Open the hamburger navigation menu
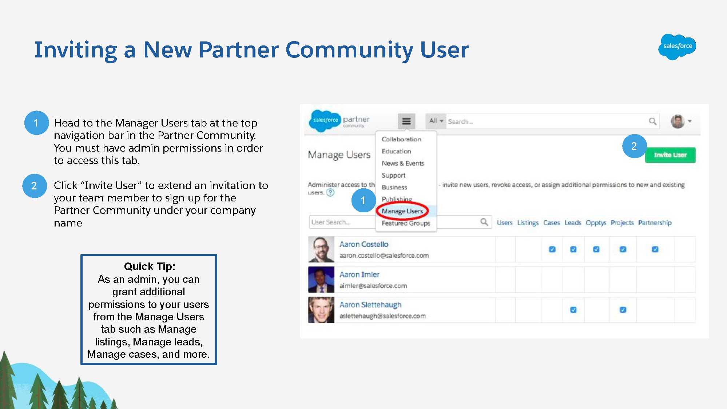 (406, 121)
